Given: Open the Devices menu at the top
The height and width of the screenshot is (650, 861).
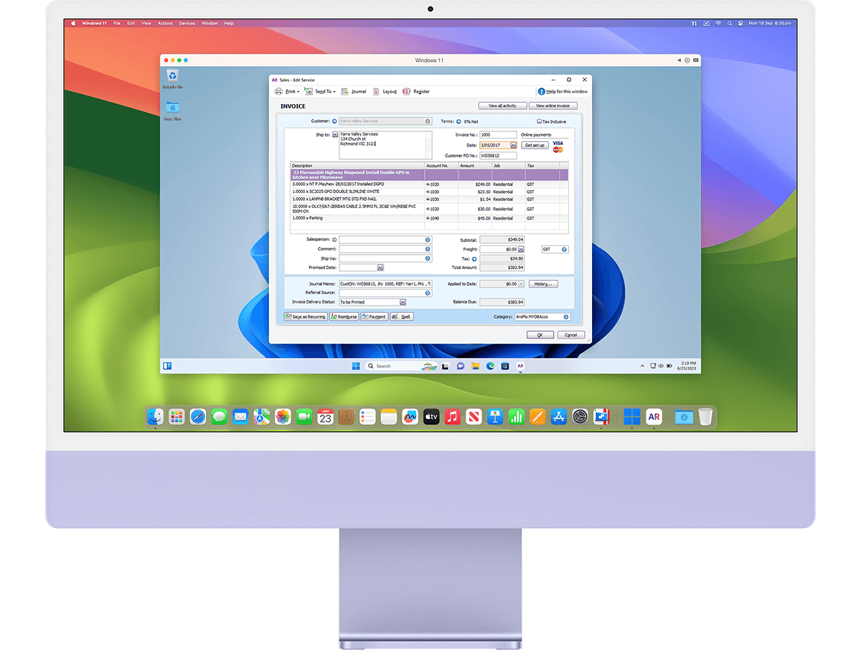Looking at the screenshot, I should (x=187, y=23).
